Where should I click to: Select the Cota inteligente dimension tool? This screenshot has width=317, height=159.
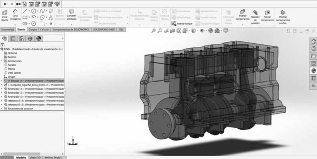15,16
